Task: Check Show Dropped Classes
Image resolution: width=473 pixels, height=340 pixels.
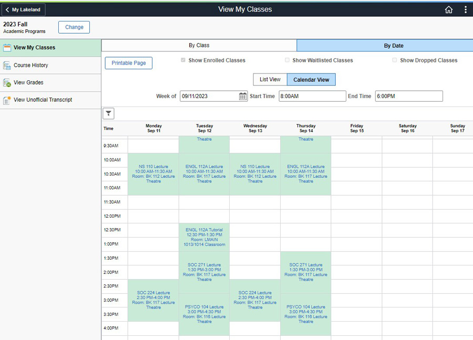Action: 395,60
